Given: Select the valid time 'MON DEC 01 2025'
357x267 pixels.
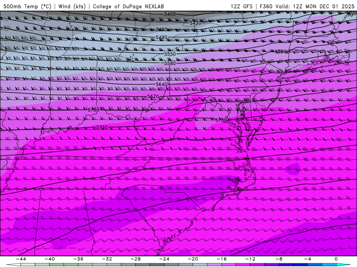Looking at the screenshot, I should pyautogui.click(x=330, y=6).
